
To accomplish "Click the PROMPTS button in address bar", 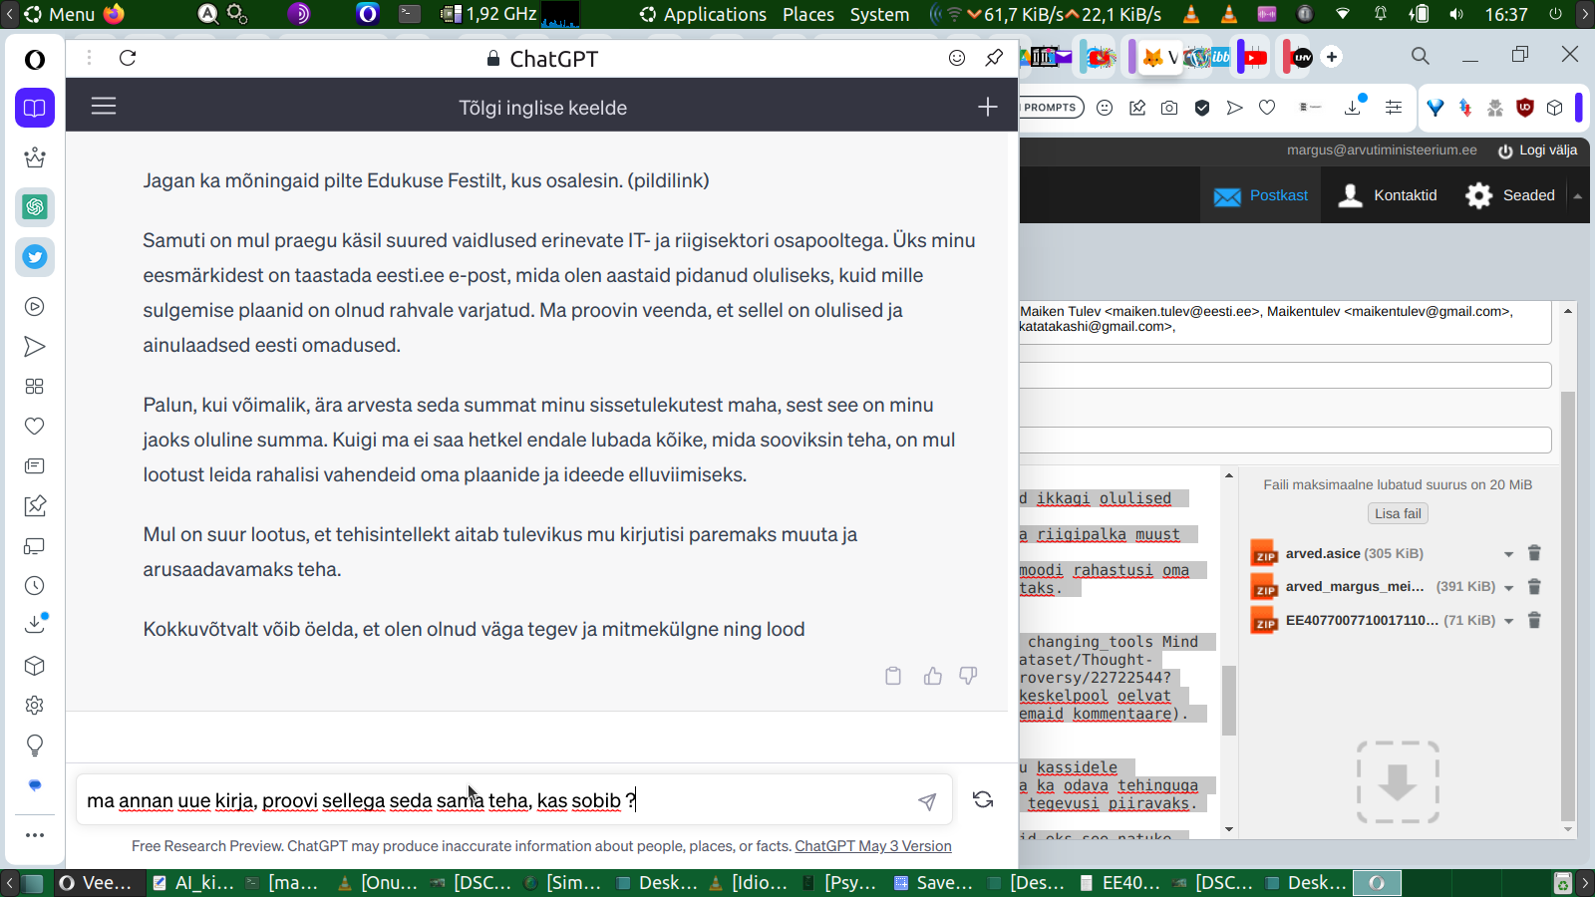I will 1051,108.
